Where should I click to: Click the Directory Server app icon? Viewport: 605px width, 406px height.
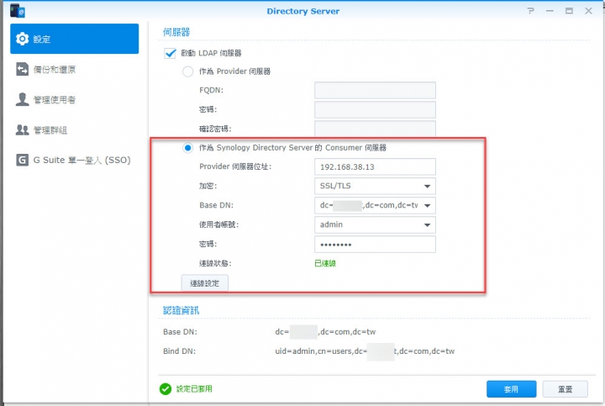point(18,11)
